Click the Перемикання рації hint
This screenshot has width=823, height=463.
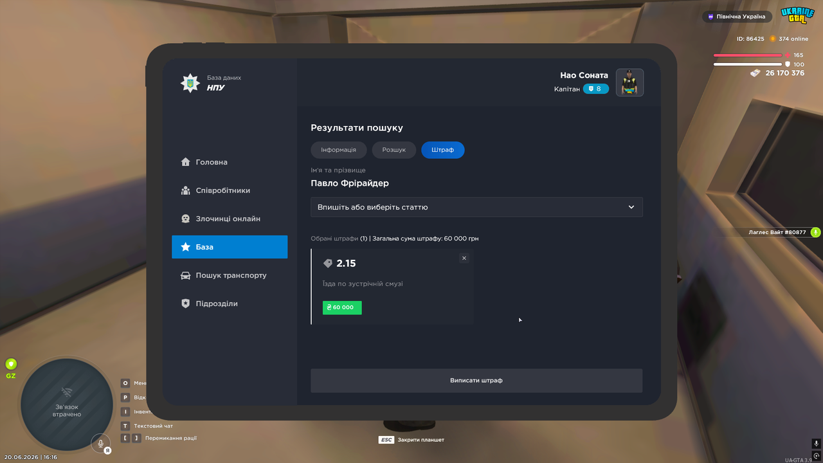coord(159,438)
